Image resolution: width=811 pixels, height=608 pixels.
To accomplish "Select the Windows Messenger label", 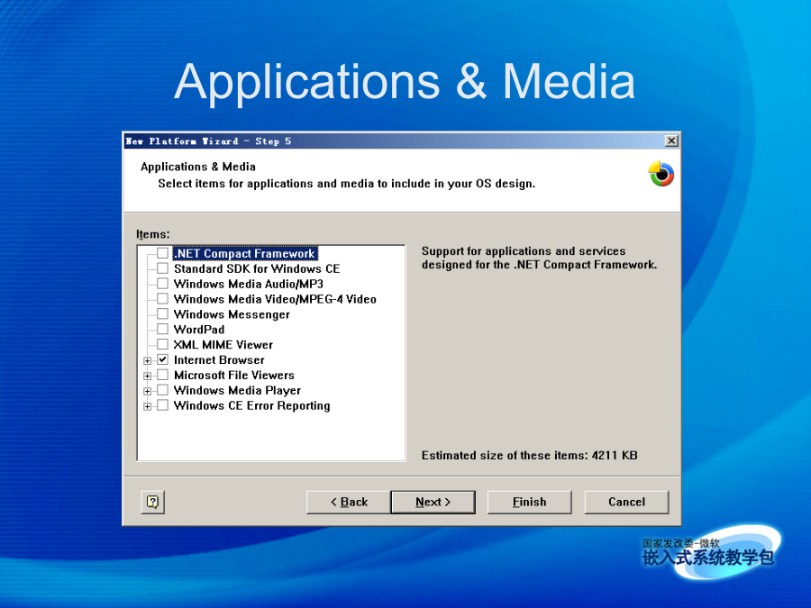I will pos(232,314).
